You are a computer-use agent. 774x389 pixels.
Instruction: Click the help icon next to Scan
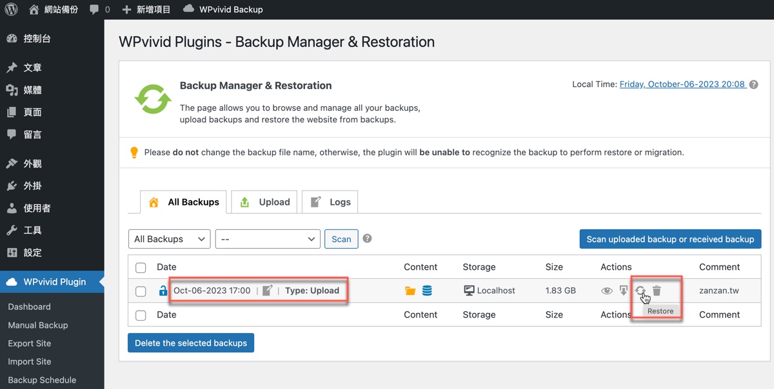coord(367,238)
